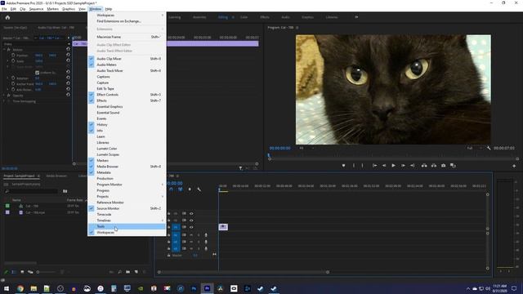Show more workspaces overflow chevron

coord(356,17)
